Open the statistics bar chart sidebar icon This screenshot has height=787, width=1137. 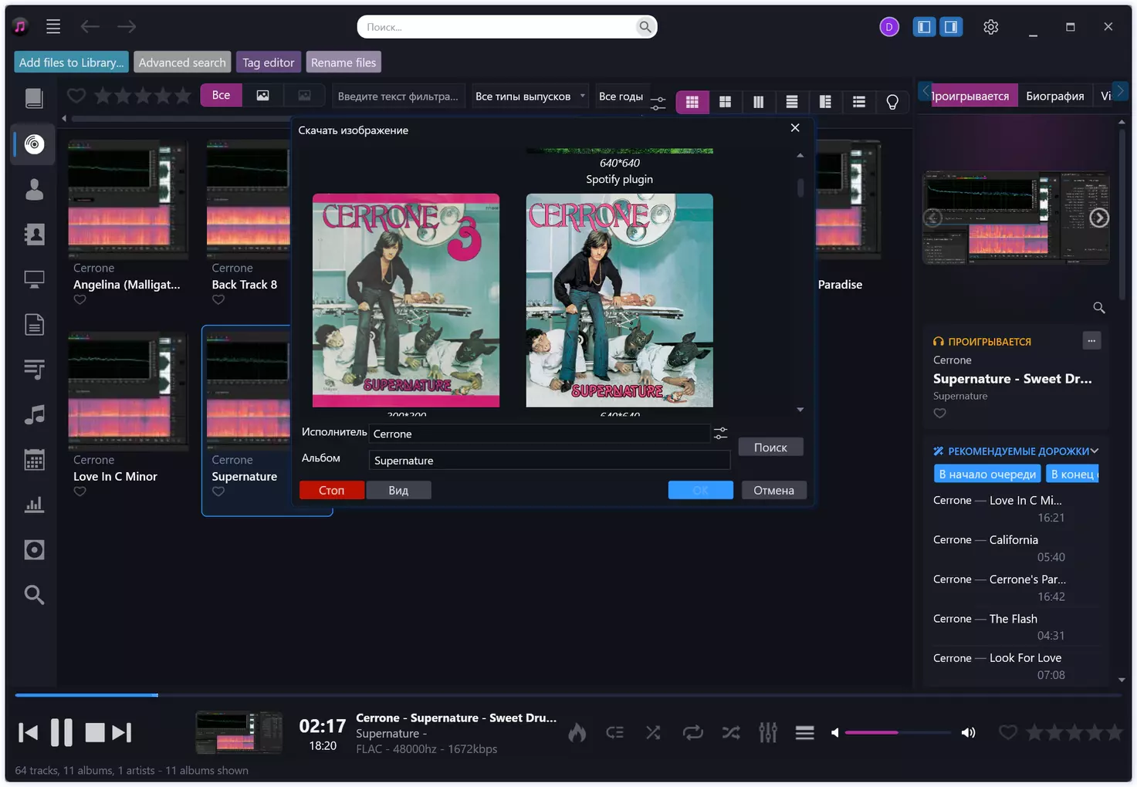click(34, 505)
